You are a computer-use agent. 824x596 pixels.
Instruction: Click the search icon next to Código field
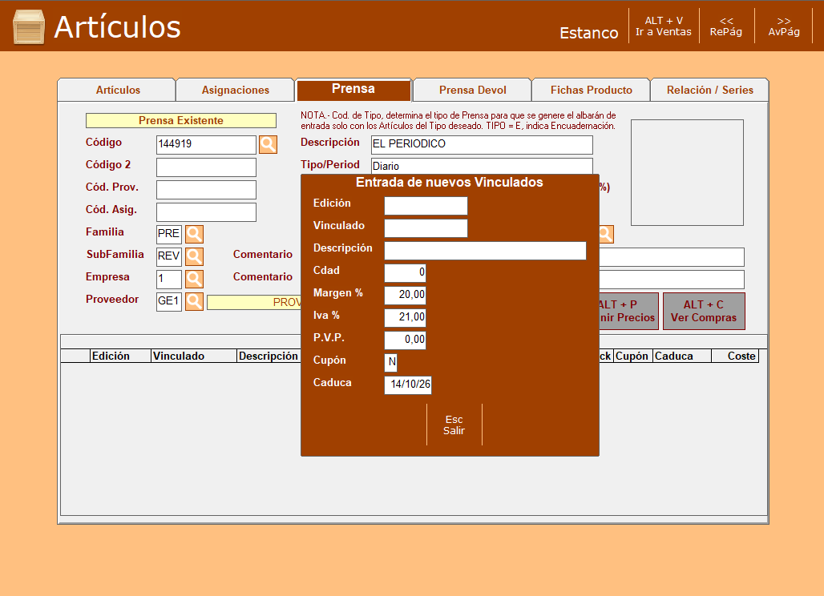pos(268,144)
